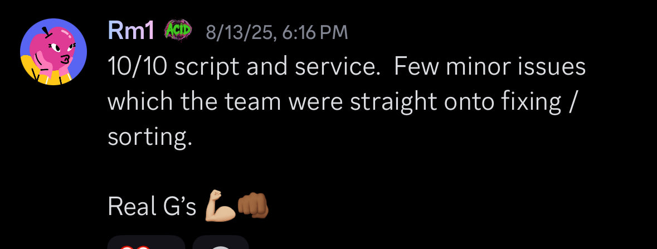
Task: Click the "8/13/25" date
Action: 240,33
